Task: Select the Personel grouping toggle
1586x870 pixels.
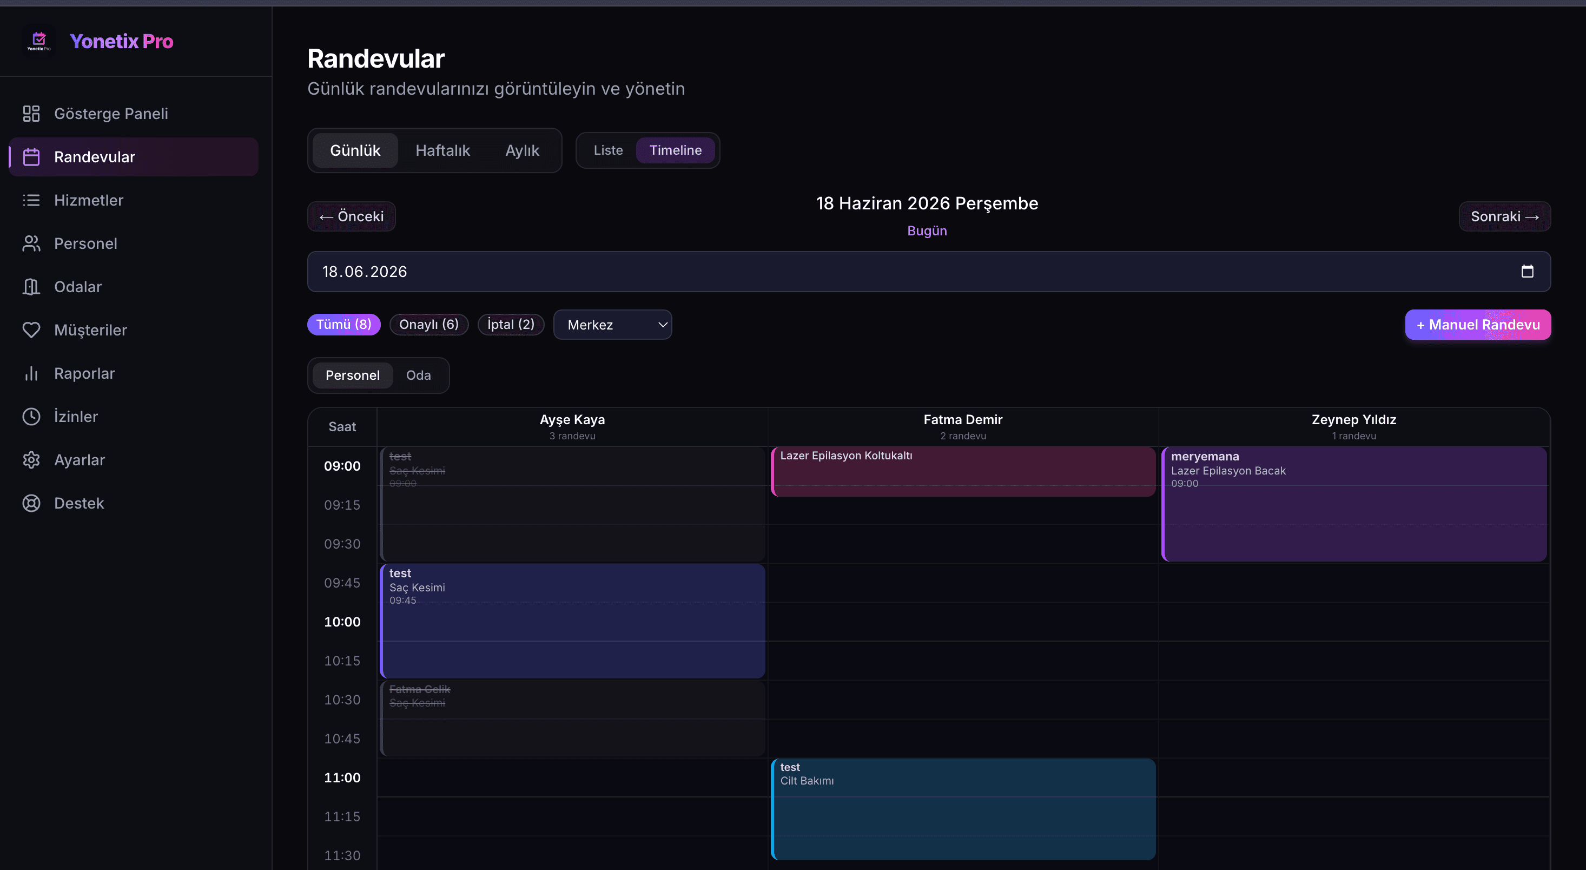Action: [x=352, y=375]
